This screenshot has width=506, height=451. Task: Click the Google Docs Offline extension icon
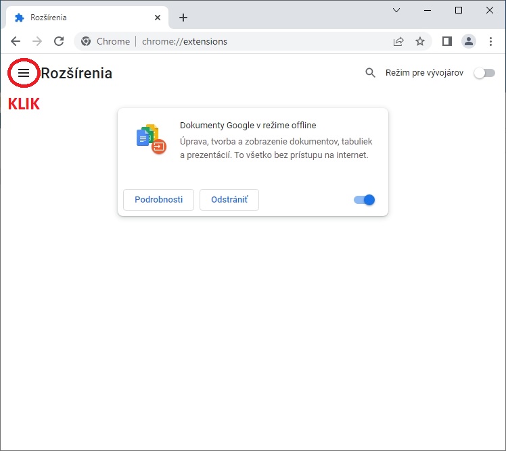pos(151,139)
